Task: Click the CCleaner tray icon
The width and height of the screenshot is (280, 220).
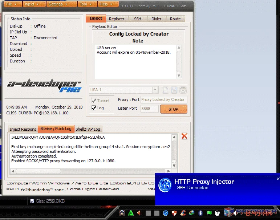Action: tap(183, 213)
